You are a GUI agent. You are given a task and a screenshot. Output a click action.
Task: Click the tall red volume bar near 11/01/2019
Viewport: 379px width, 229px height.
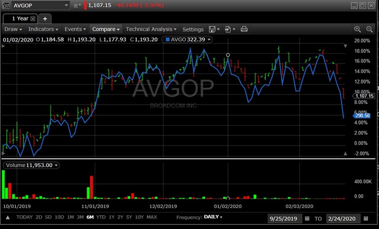click(92, 188)
